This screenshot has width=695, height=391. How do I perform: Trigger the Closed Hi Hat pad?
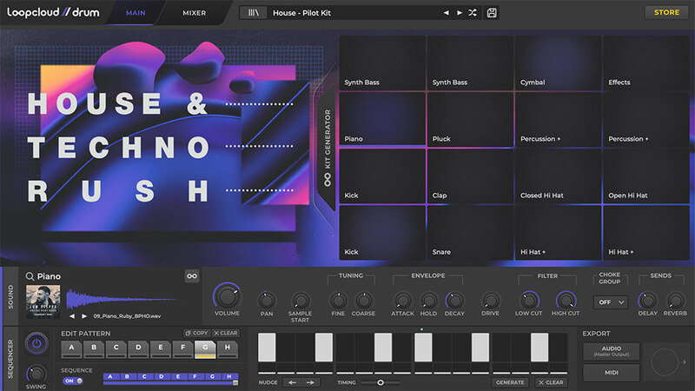[x=558, y=176]
